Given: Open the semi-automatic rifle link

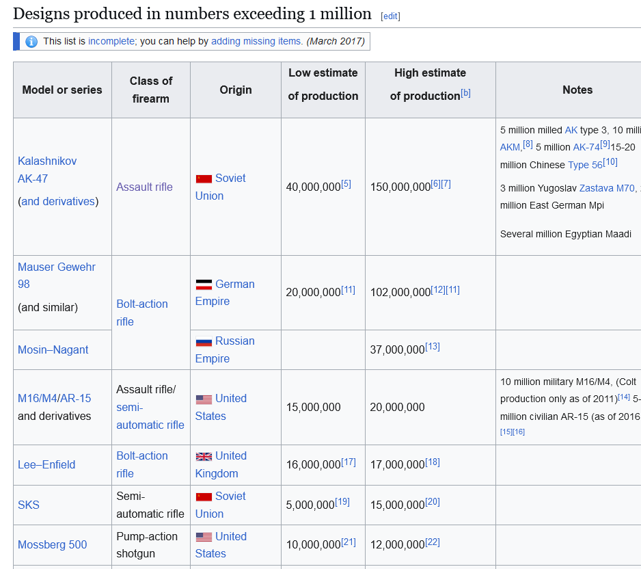Looking at the screenshot, I should click(x=150, y=416).
